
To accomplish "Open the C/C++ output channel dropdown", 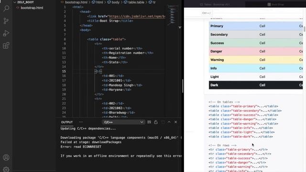I will 123,122.
